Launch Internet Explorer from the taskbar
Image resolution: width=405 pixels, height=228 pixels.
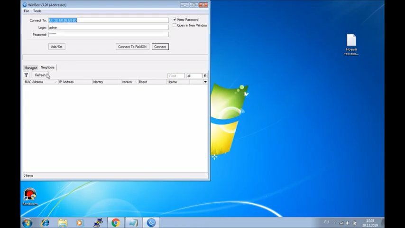(45, 223)
